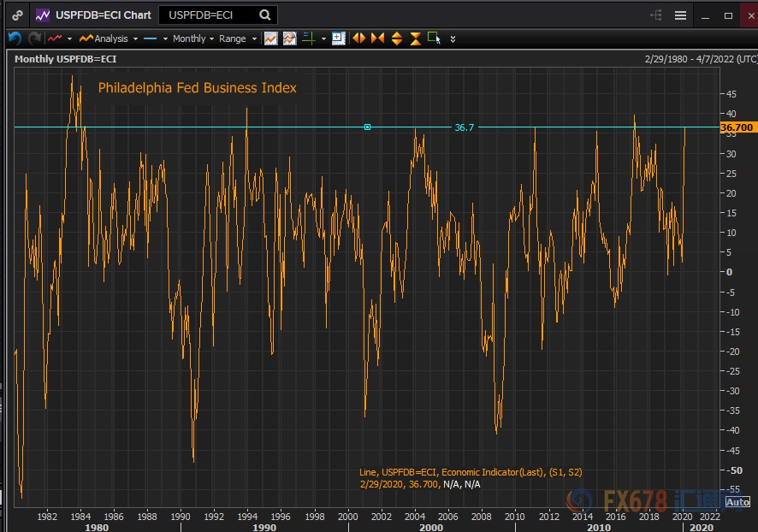Click the search magnifier in the symbol box
This screenshot has width=758, height=532.
pos(265,15)
